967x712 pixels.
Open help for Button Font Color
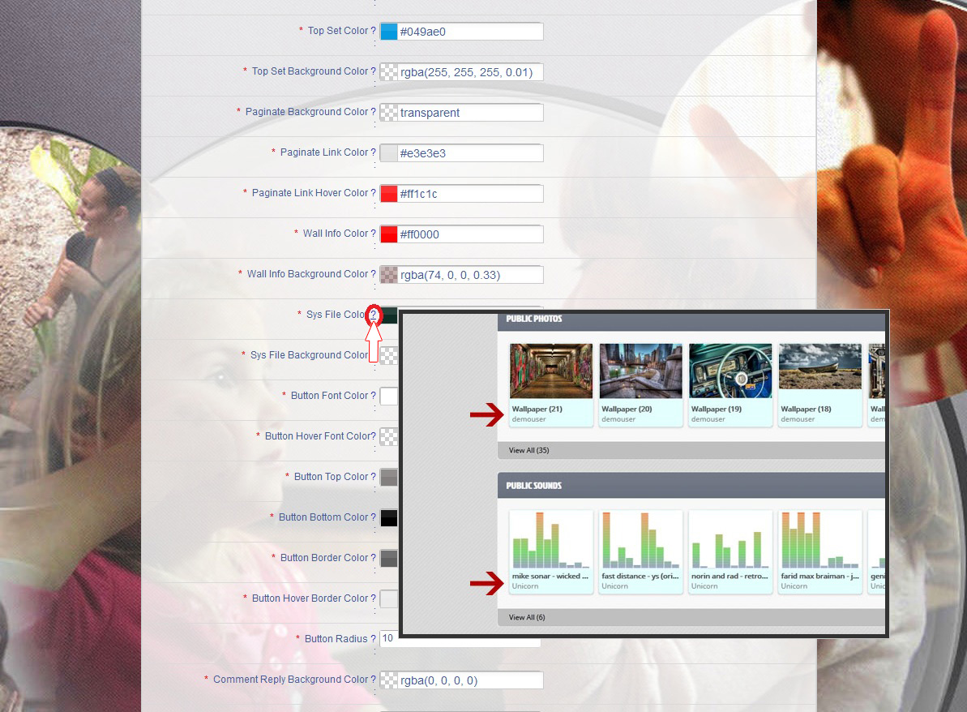coord(373,396)
